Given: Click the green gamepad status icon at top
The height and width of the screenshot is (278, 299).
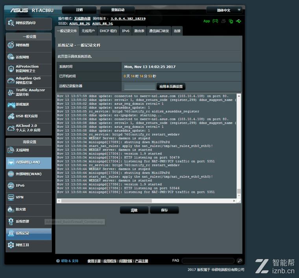Looking at the screenshot, I should [x=215, y=21].
